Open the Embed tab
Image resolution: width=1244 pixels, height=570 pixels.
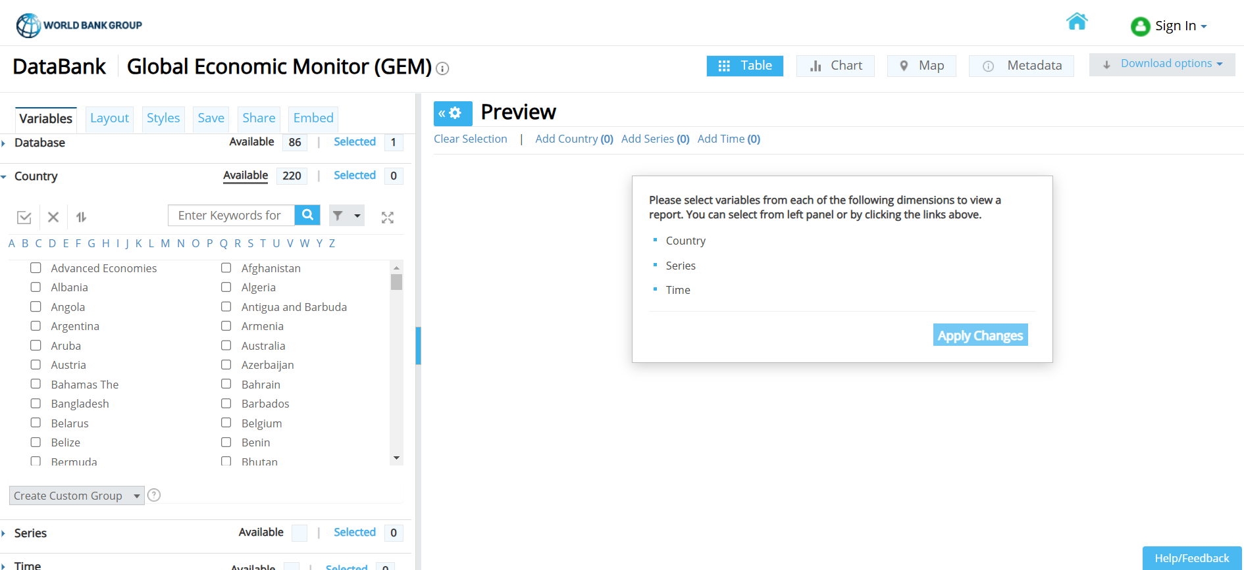(x=313, y=118)
